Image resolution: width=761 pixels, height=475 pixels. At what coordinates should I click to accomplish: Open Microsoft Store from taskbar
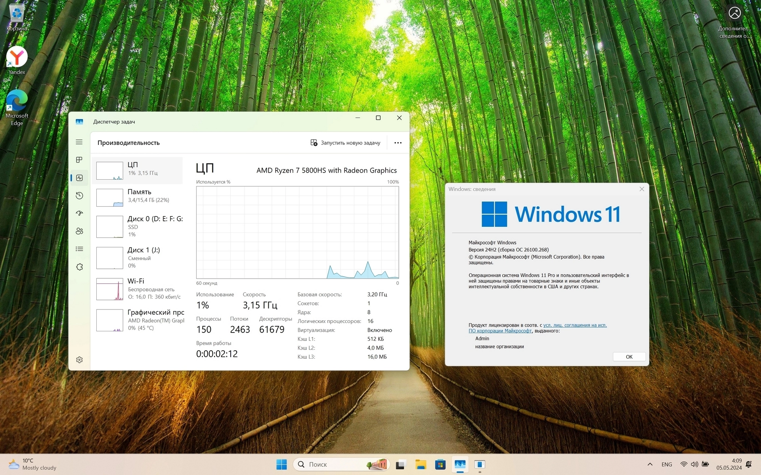point(440,464)
